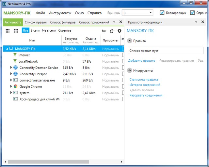The height and width of the screenshot is (167, 209).
Task: Click the refresh arrow icon
Action: (112, 31)
